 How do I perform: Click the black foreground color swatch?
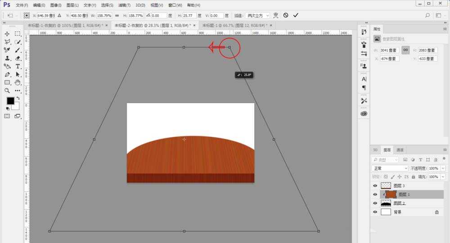tap(10, 101)
